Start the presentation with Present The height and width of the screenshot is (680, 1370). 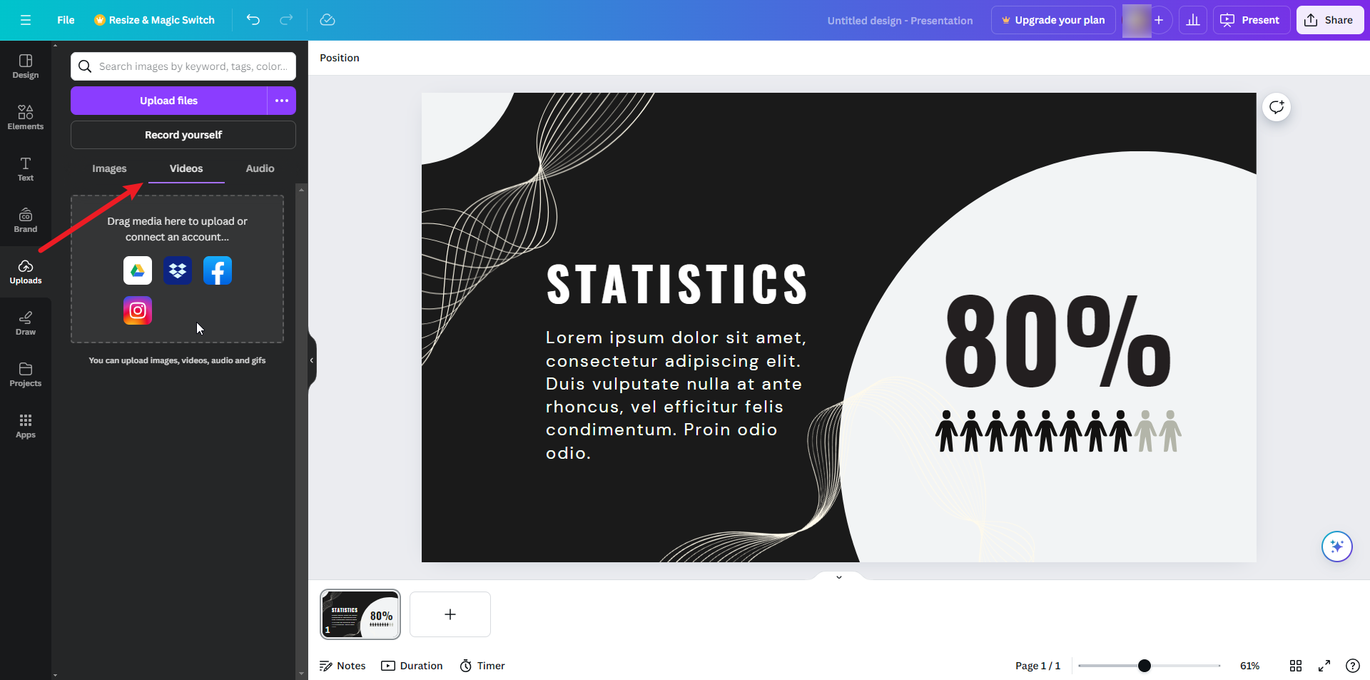click(1251, 20)
